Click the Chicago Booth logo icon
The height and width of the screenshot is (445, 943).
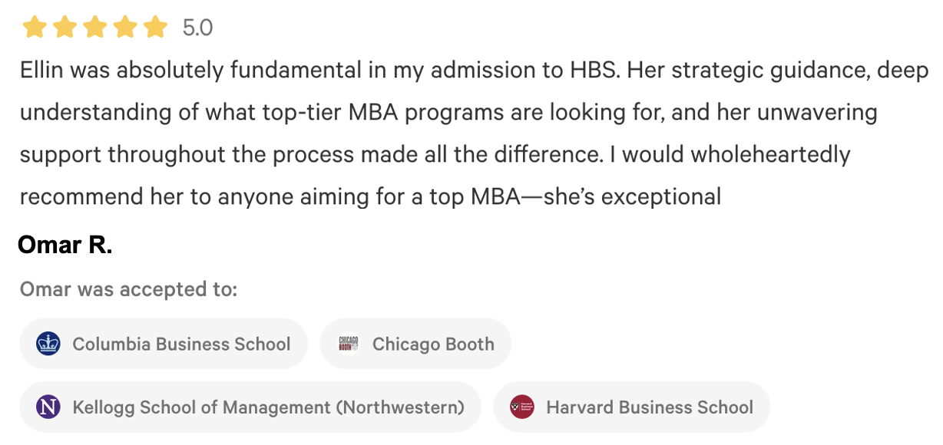click(349, 343)
